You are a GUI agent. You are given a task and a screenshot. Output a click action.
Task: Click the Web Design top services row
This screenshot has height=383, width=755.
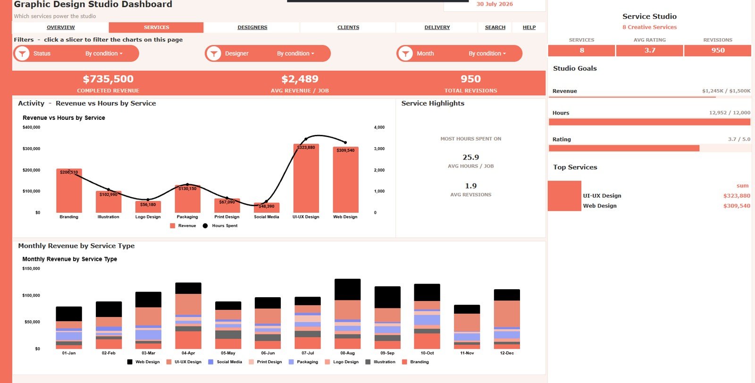click(x=666, y=206)
